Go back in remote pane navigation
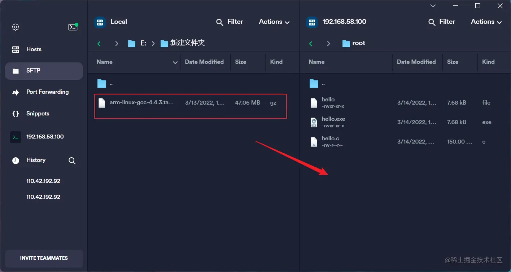Viewport: 511px width, 272px height. click(x=311, y=43)
